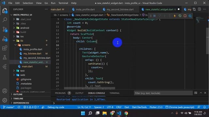The image size is (209, 117).
Task: Click the Hot Reload lightning icon
Action: (x=175, y=16)
